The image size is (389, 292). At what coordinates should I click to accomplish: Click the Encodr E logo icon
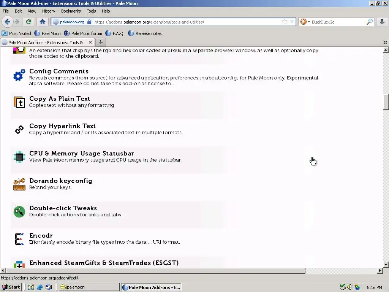19,239
